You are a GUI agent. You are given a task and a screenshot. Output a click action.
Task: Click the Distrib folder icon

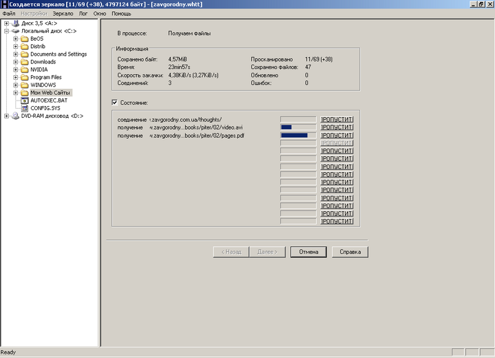[x=25, y=46]
